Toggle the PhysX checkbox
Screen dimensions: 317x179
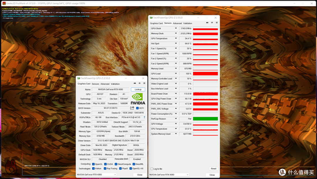pos(120,168)
